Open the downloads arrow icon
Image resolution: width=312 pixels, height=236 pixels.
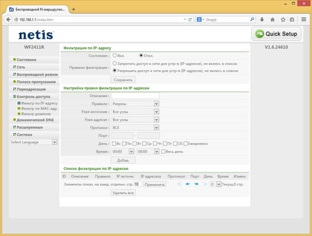[x=262, y=19]
